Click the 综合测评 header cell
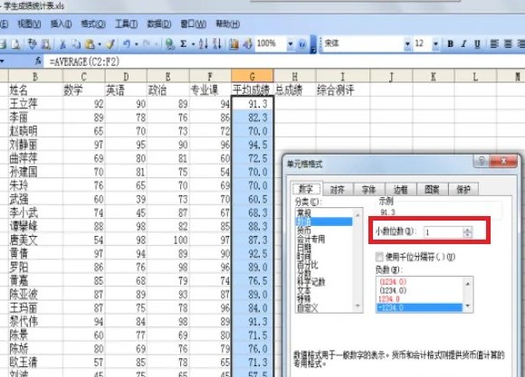Image resolution: width=525 pixels, height=377 pixels. (x=343, y=90)
